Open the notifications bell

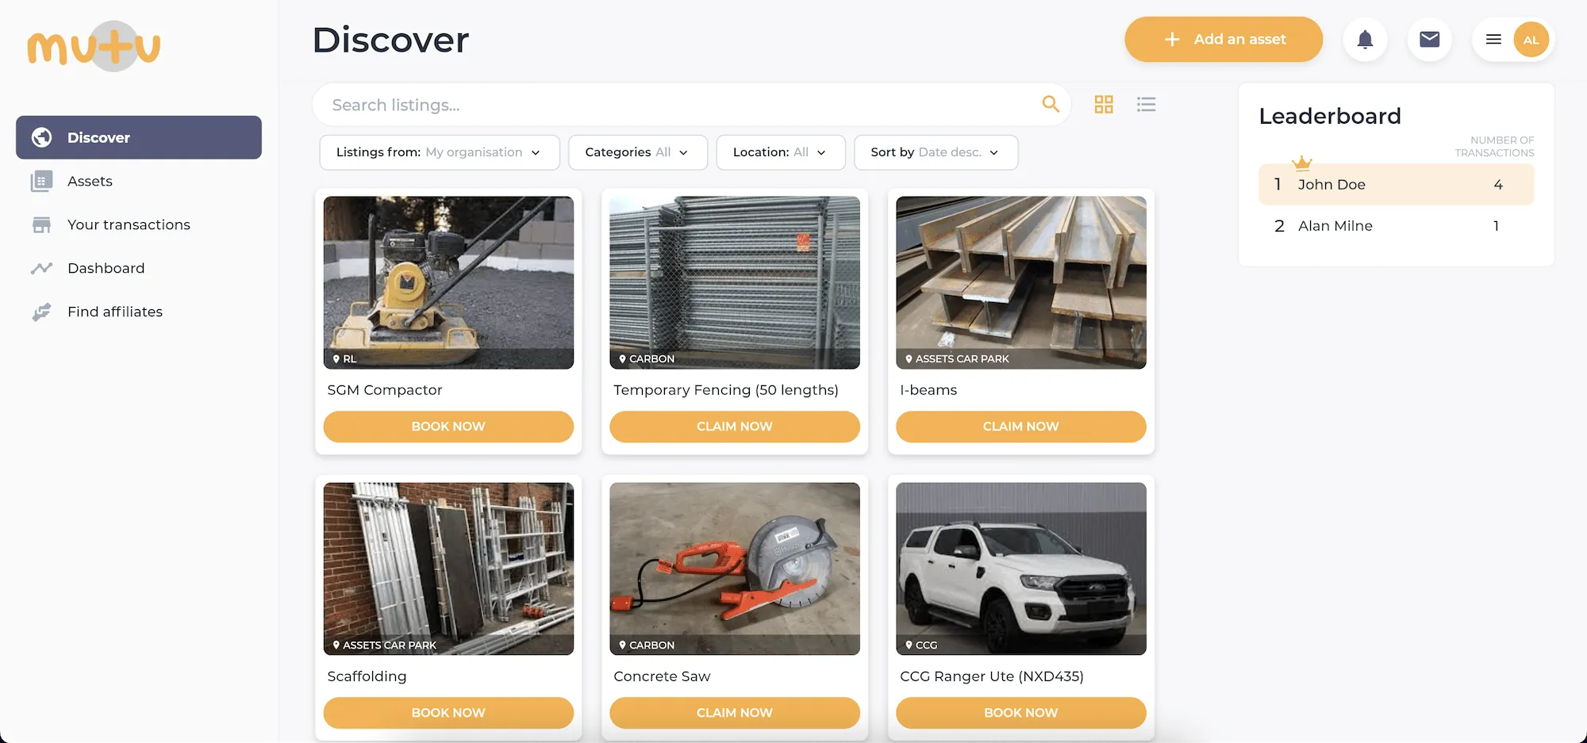coord(1365,40)
